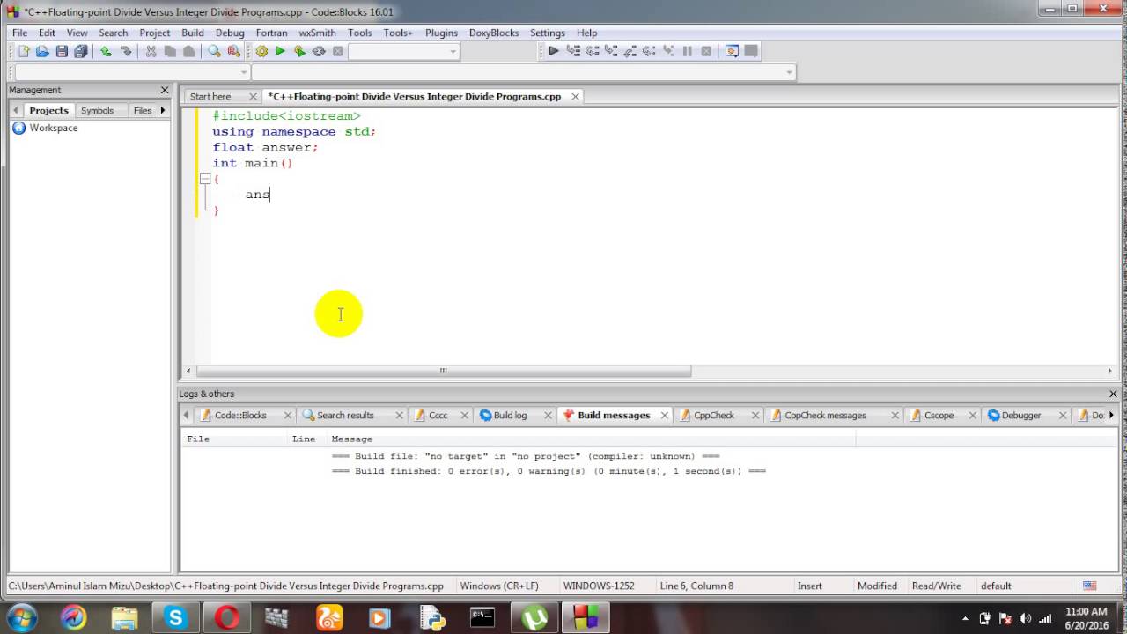
Task: Collapse the main function fold marker
Action: pos(205,179)
